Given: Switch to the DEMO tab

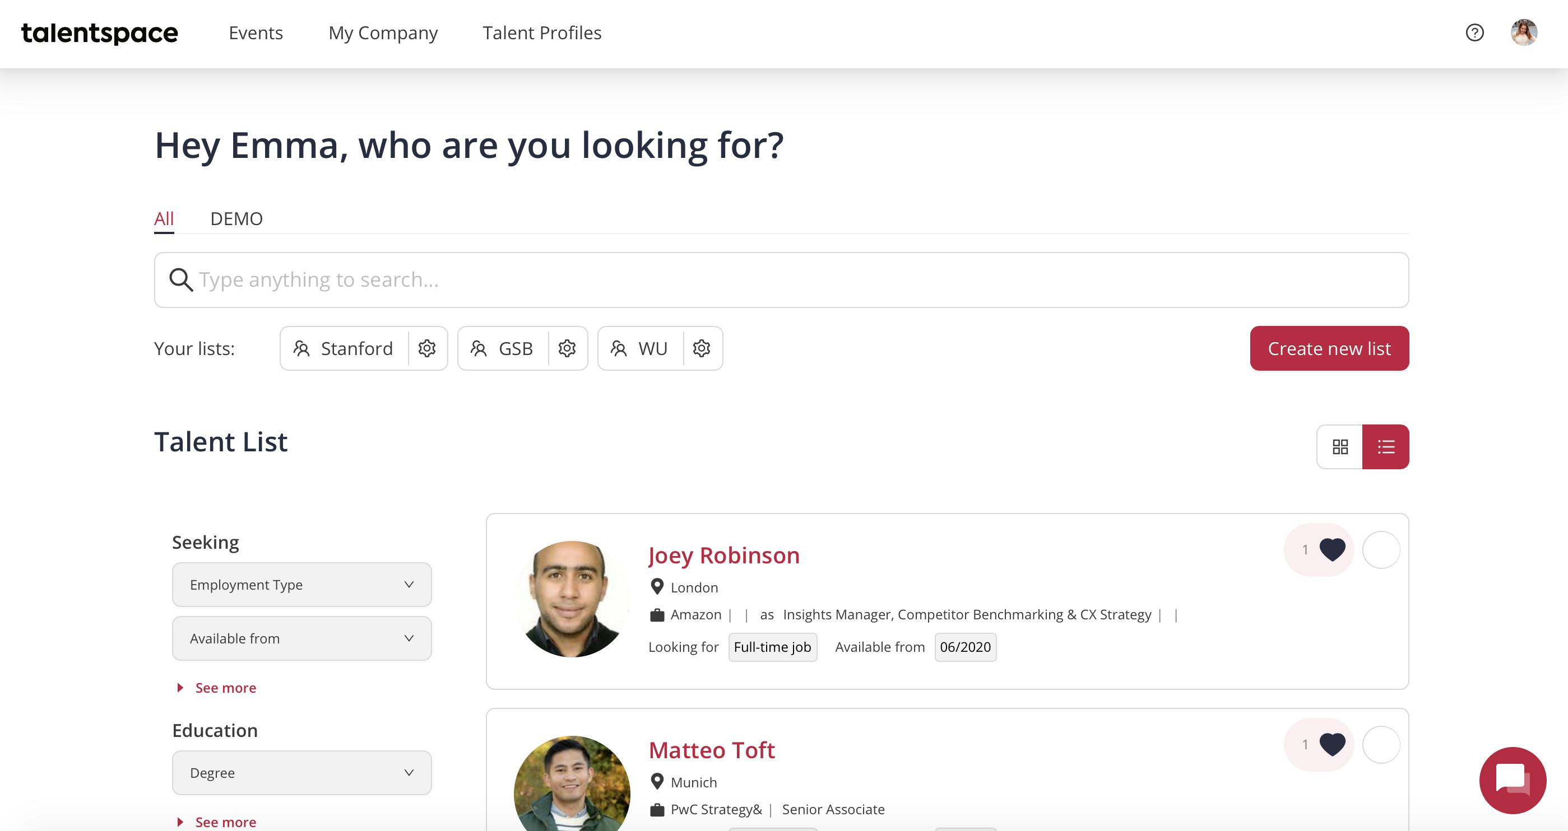Looking at the screenshot, I should [236, 218].
